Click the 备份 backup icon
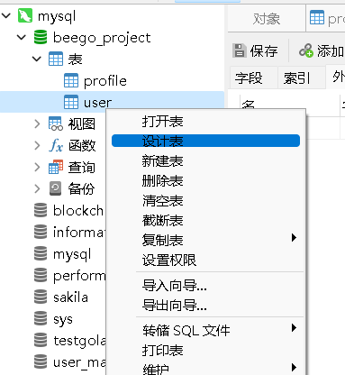This screenshot has height=375, width=345. pos(56,188)
